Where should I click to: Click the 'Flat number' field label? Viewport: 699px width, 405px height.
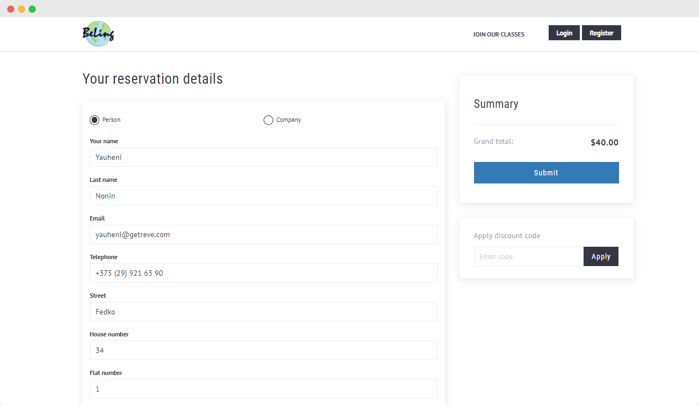106,373
